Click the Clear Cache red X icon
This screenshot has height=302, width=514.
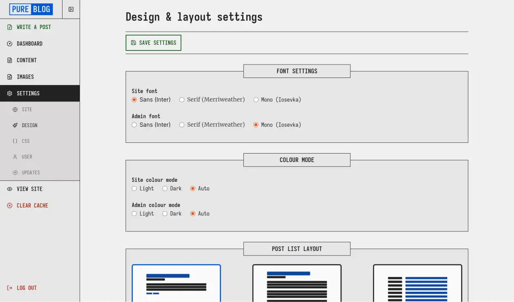[x=10, y=206]
